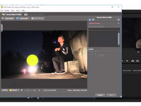
Task: Close the Neat Video plug-in window
Action: coord(119,7)
